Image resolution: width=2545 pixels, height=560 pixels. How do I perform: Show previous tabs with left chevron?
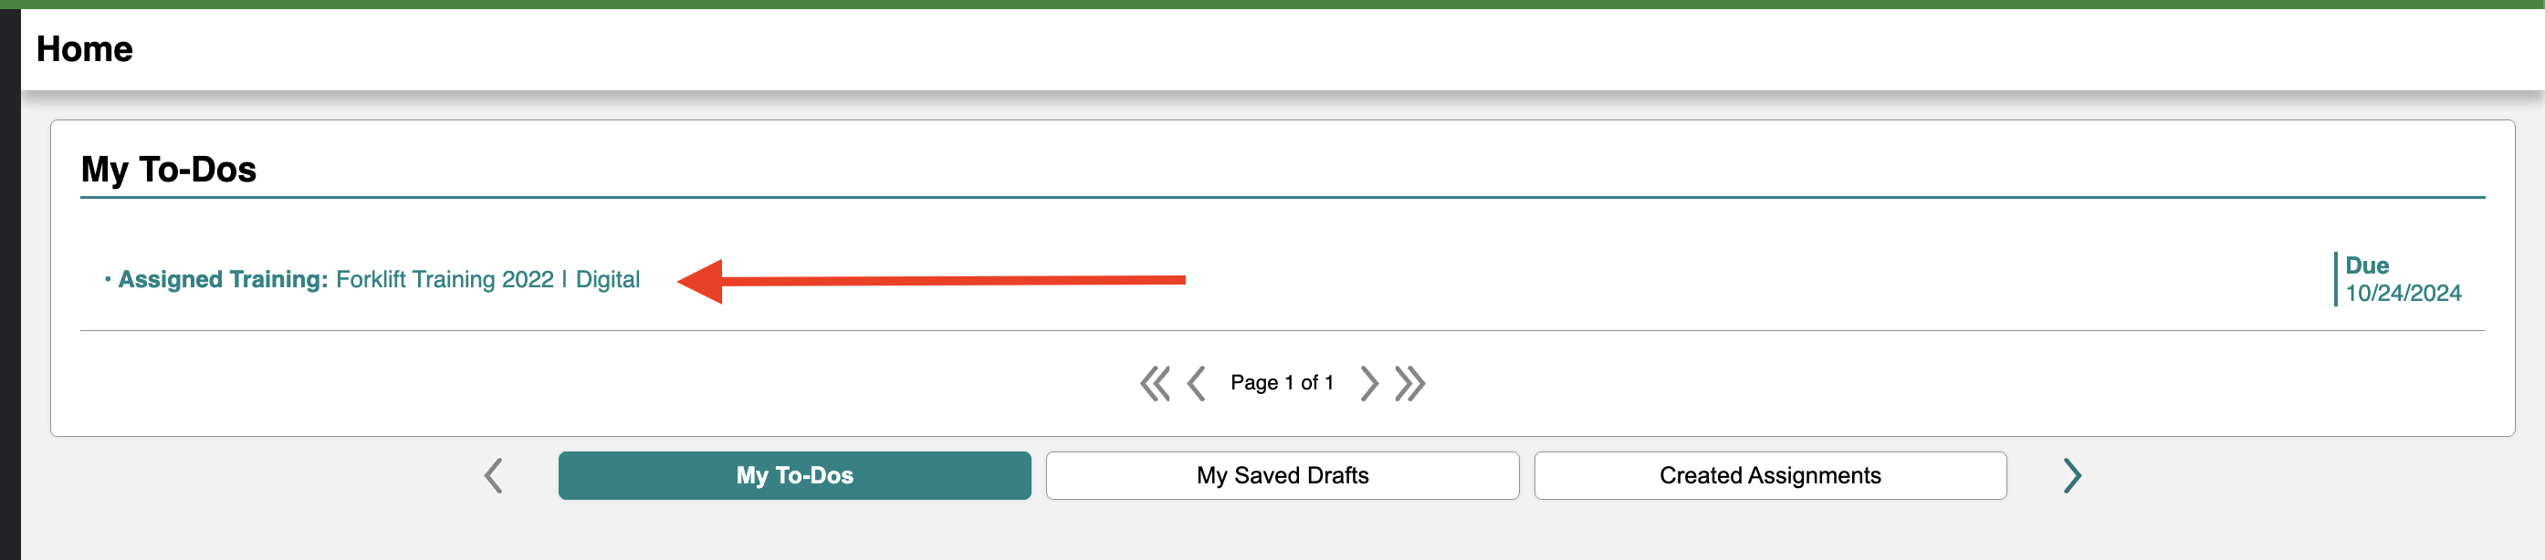coord(493,476)
